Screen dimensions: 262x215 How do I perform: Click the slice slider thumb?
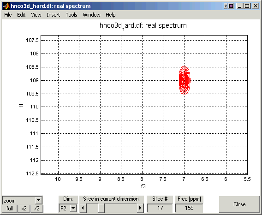tap(101, 208)
